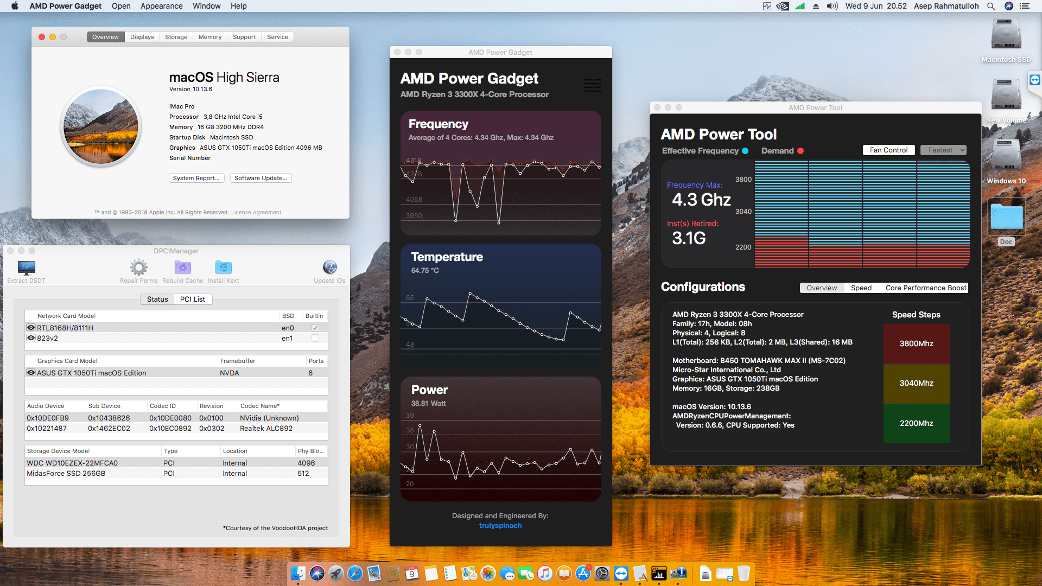Viewport: 1042px width, 586px height.
Task: Click Extract DSDT icon in DPCIManager
Action: 26,267
